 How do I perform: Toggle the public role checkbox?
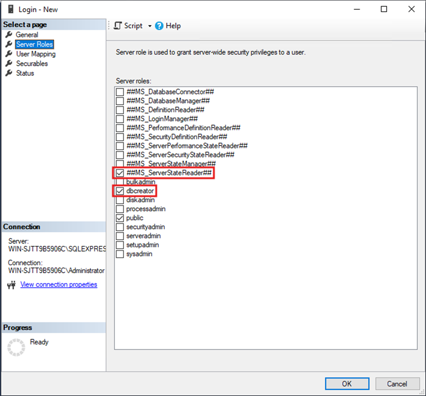(120, 218)
